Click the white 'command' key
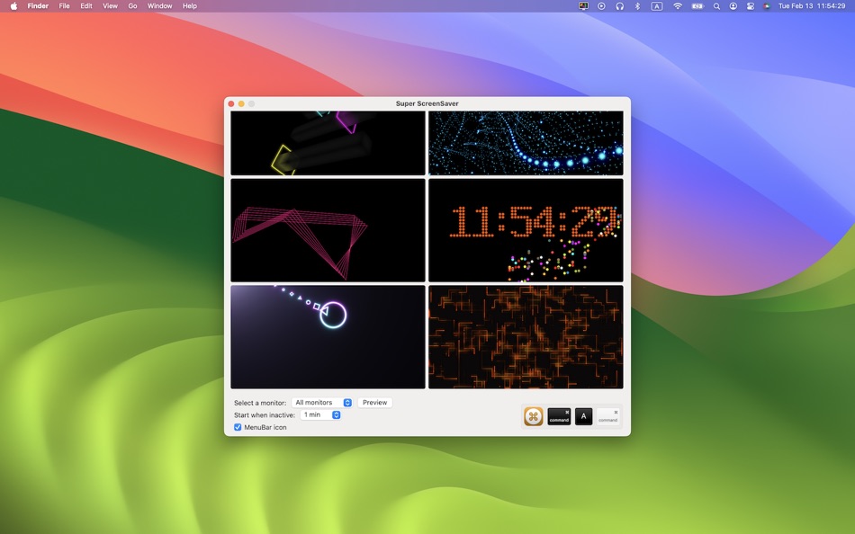Viewport: 855px width, 534px height. coord(608,416)
